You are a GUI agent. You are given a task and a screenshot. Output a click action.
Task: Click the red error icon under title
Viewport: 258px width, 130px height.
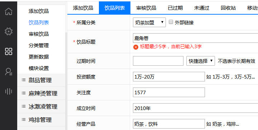point(136,47)
